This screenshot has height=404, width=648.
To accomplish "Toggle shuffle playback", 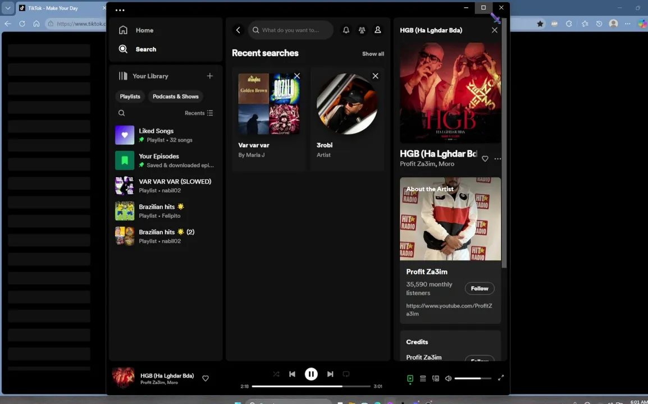I will pos(276,374).
